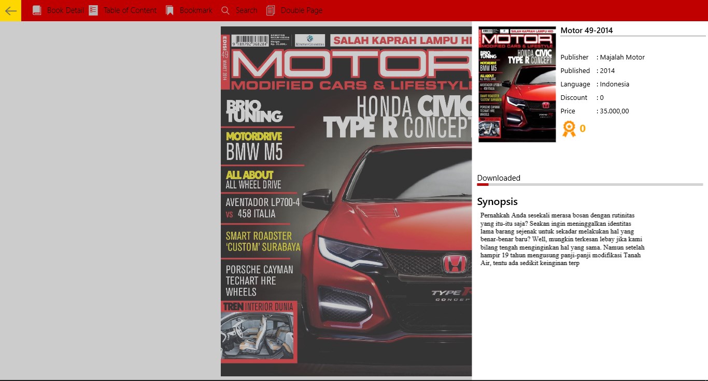Click the All About All Wheel Drive headline

pyautogui.click(x=253, y=180)
